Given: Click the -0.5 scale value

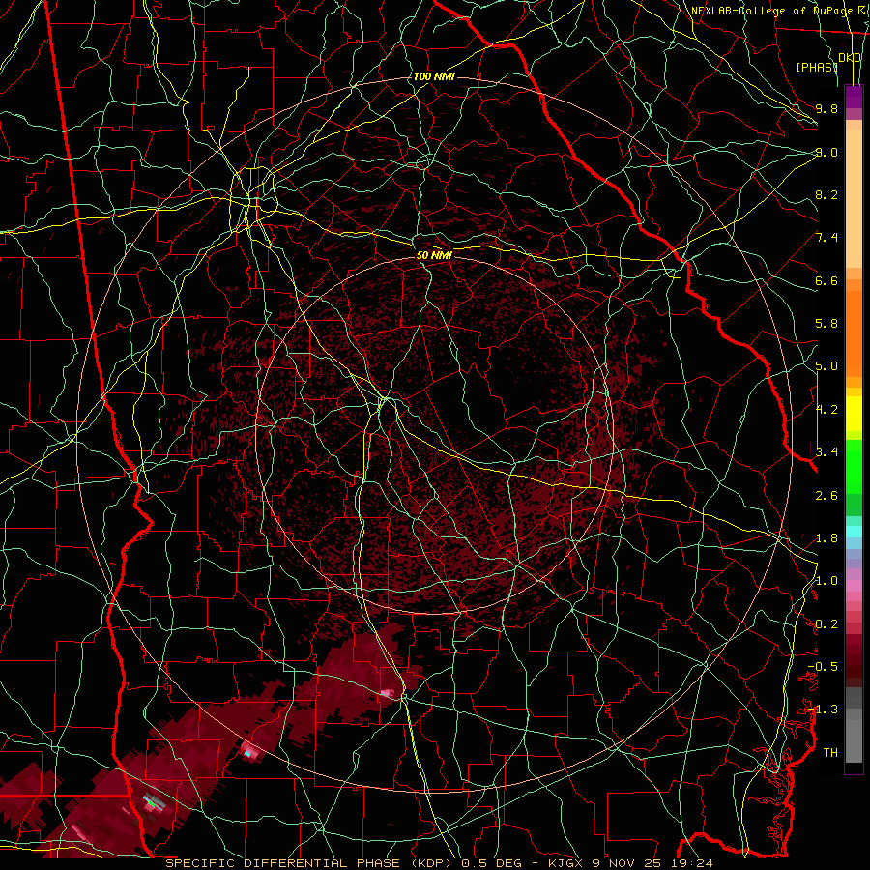Looking at the screenshot, I should coord(823,667).
